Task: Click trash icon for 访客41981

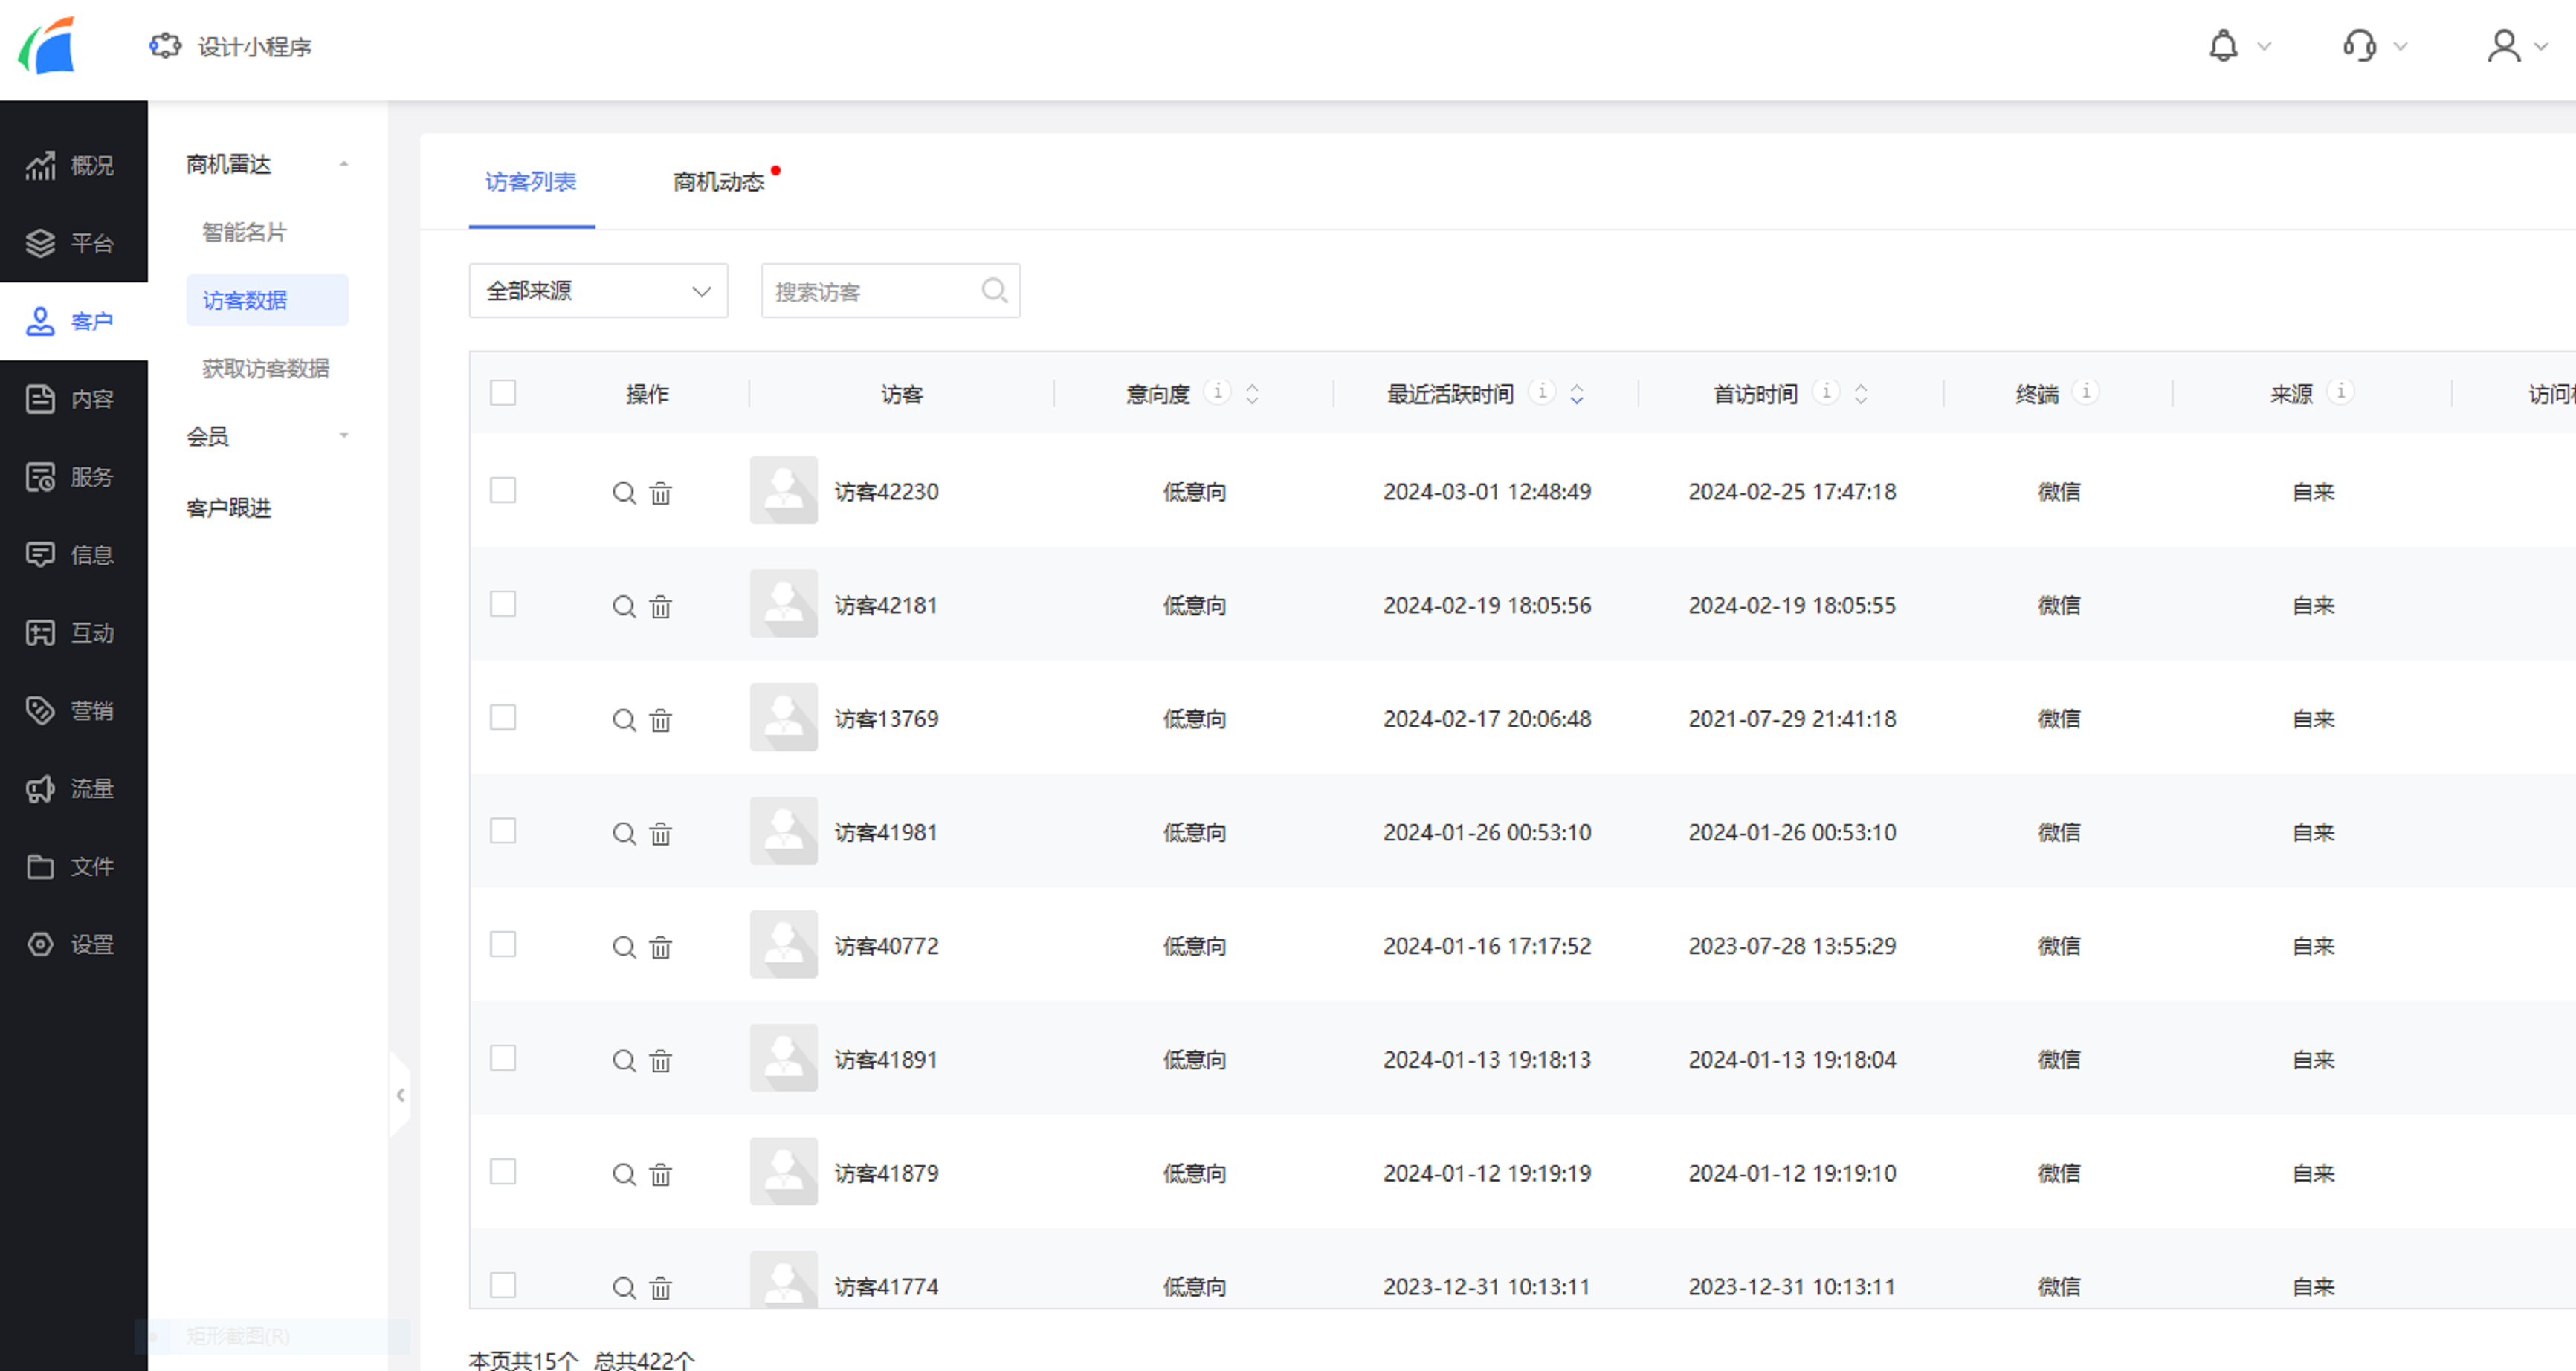Action: [x=661, y=834]
